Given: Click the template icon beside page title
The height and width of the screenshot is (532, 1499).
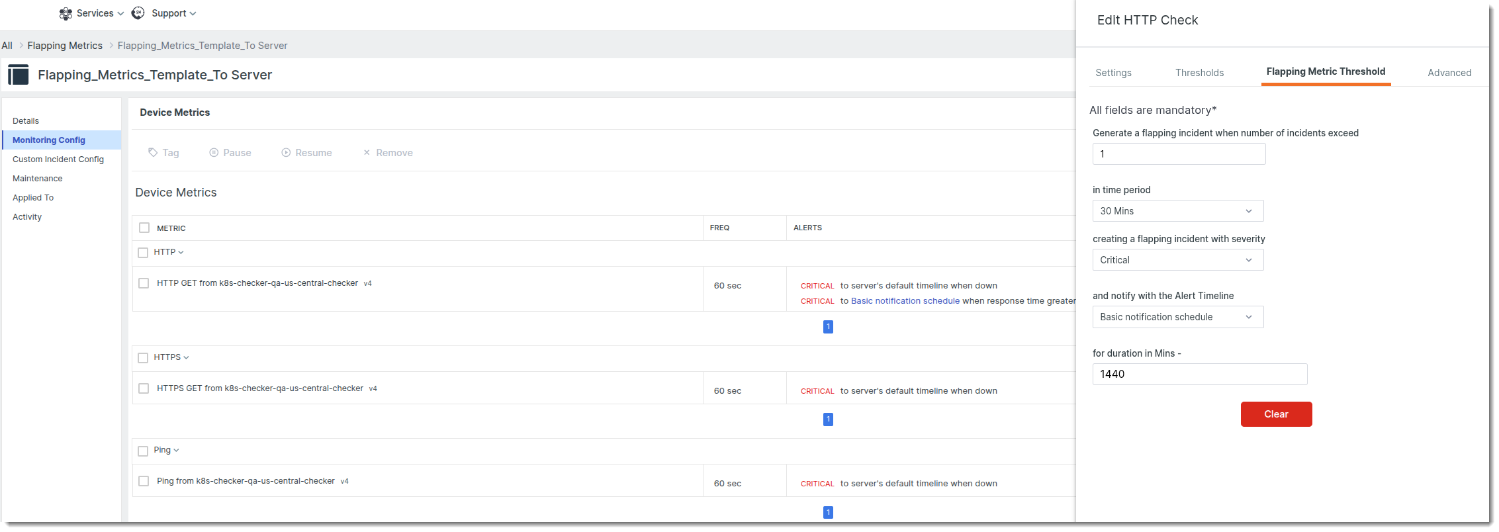Looking at the screenshot, I should [19, 75].
